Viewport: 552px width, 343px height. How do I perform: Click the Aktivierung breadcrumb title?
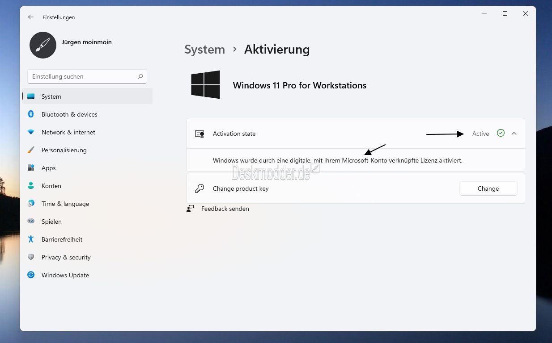[x=277, y=49]
